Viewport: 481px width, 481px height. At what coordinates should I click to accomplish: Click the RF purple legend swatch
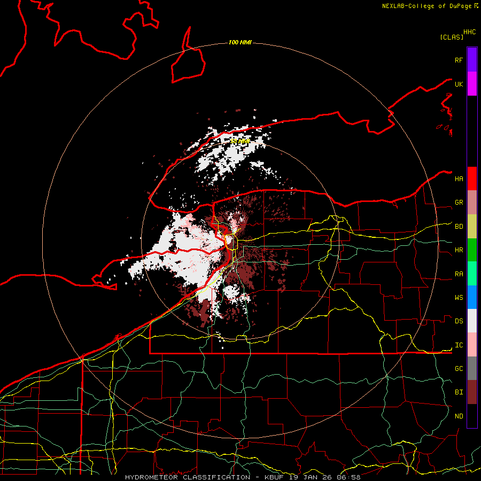point(472,60)
